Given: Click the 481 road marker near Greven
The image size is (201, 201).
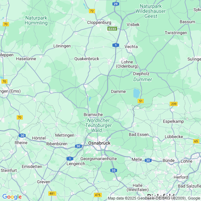Looking at the screenshot, I should 52,194.
